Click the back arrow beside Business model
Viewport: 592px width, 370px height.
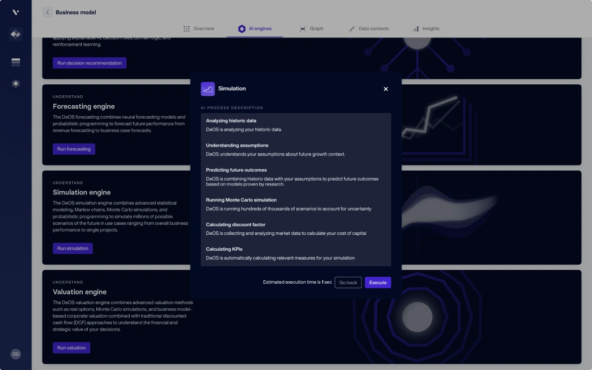coord(47,12)
